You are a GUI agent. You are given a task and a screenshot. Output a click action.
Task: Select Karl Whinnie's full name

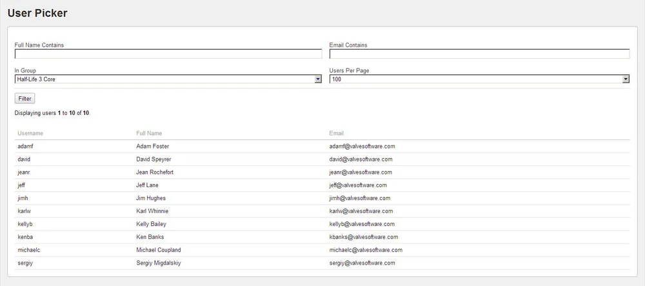click(x=152, y=211)
